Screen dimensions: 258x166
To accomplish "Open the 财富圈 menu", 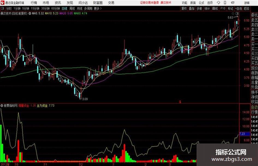I will coord(98,3).
